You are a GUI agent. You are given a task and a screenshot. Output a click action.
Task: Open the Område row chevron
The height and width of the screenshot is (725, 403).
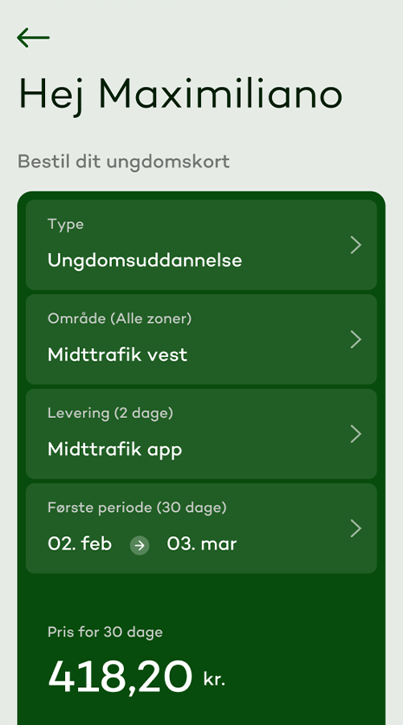click(x=356, y=339)
